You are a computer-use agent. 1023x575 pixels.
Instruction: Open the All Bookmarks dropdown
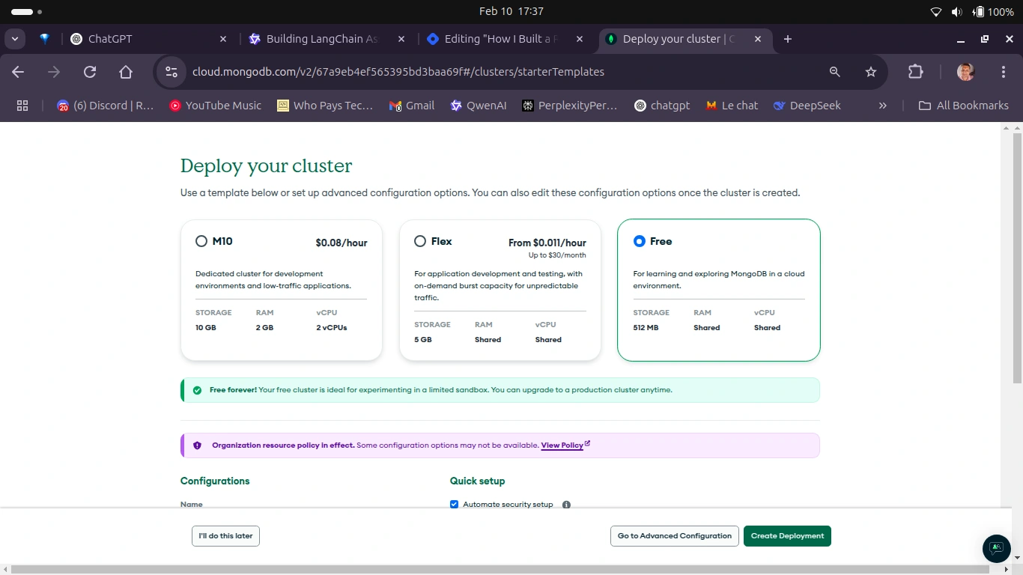tap(963, 106)
